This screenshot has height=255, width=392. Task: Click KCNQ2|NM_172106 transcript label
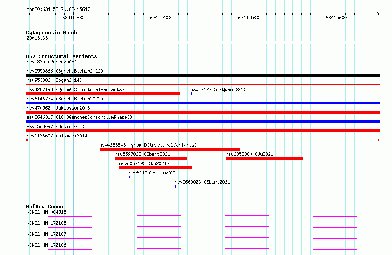coord(47,245)
